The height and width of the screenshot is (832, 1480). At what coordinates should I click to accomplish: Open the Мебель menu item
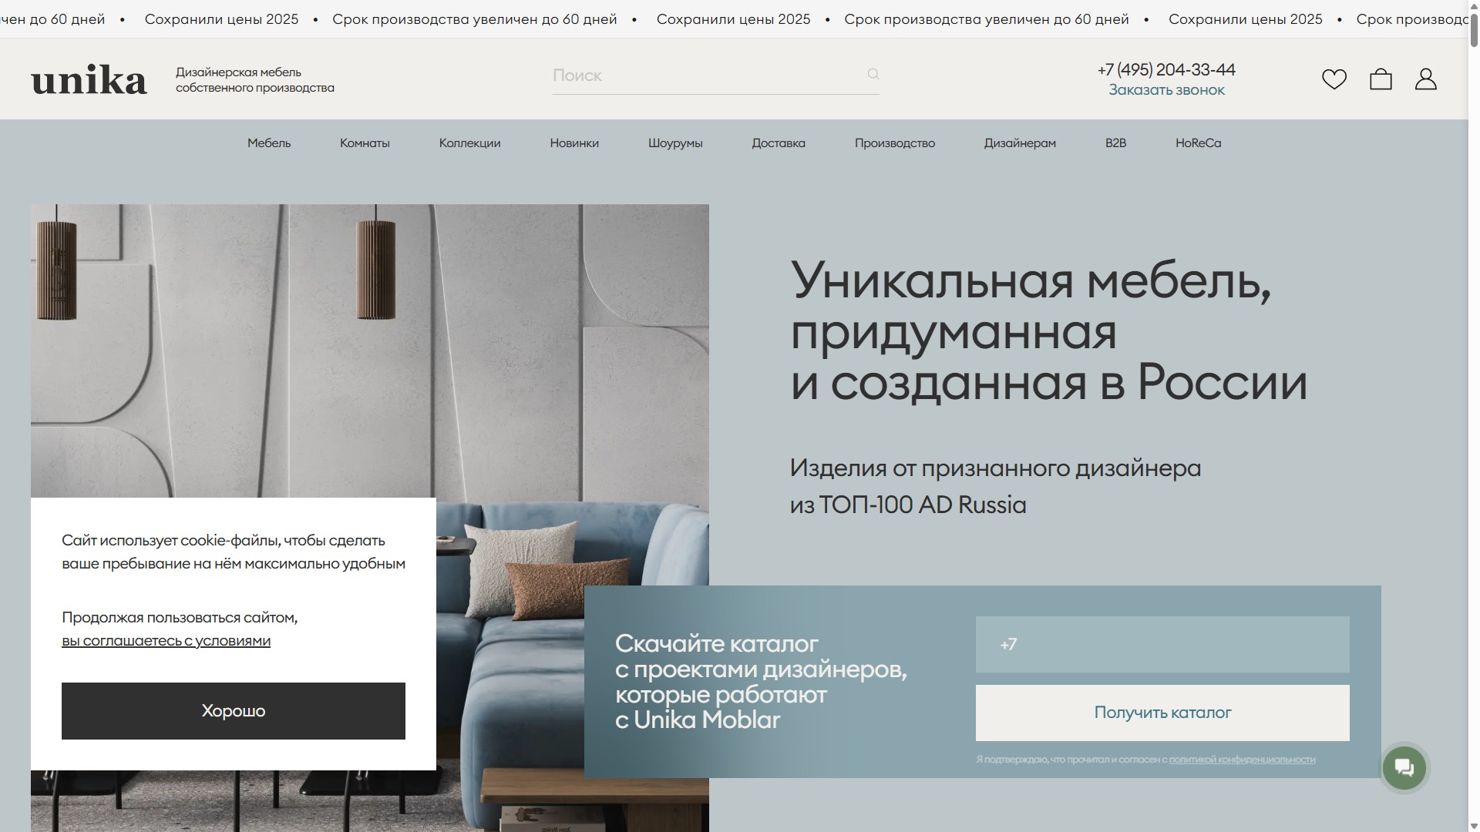click(269, 143)
